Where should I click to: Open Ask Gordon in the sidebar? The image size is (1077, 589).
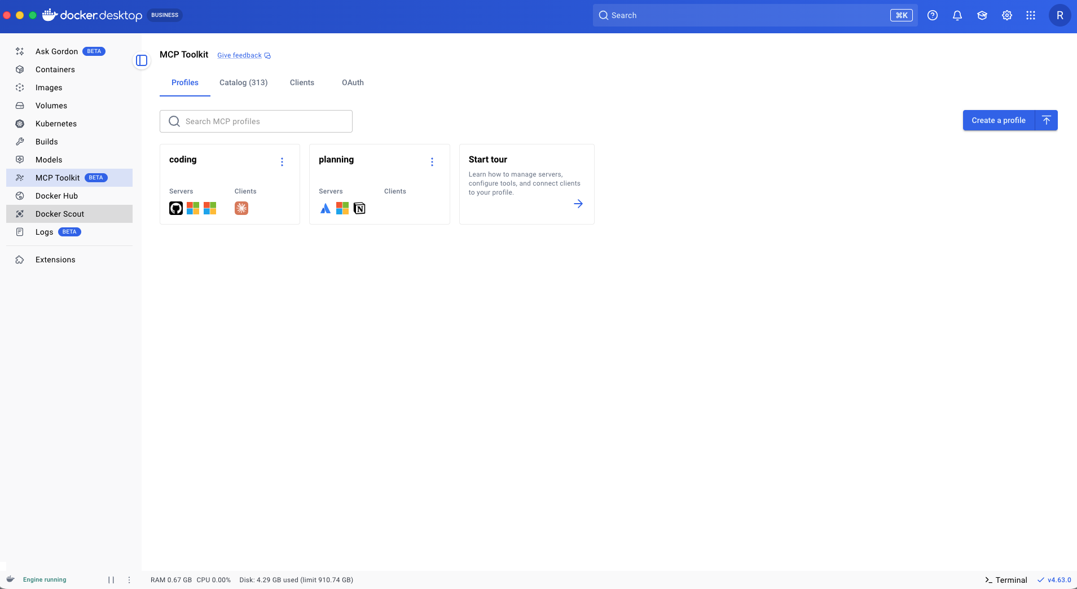(69, 51)
